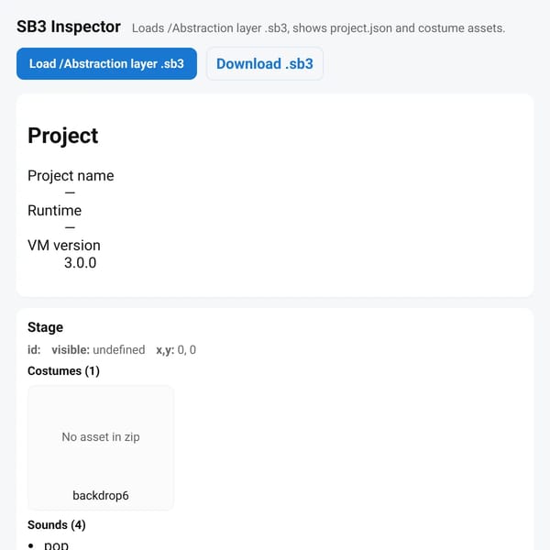Click the Project heading
The width and height of the screenshot is (550, 550).
(x=63, y=136)
